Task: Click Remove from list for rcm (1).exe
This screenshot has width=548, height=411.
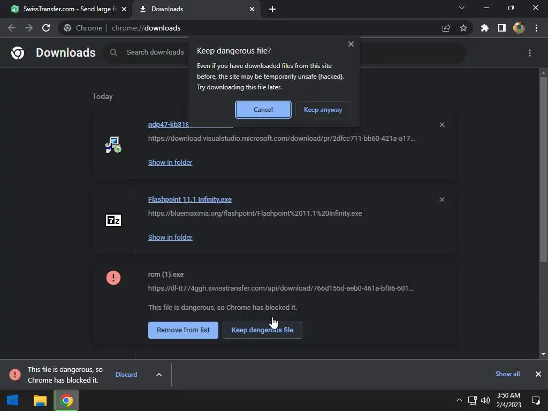Action: click(x=183, y=330)
